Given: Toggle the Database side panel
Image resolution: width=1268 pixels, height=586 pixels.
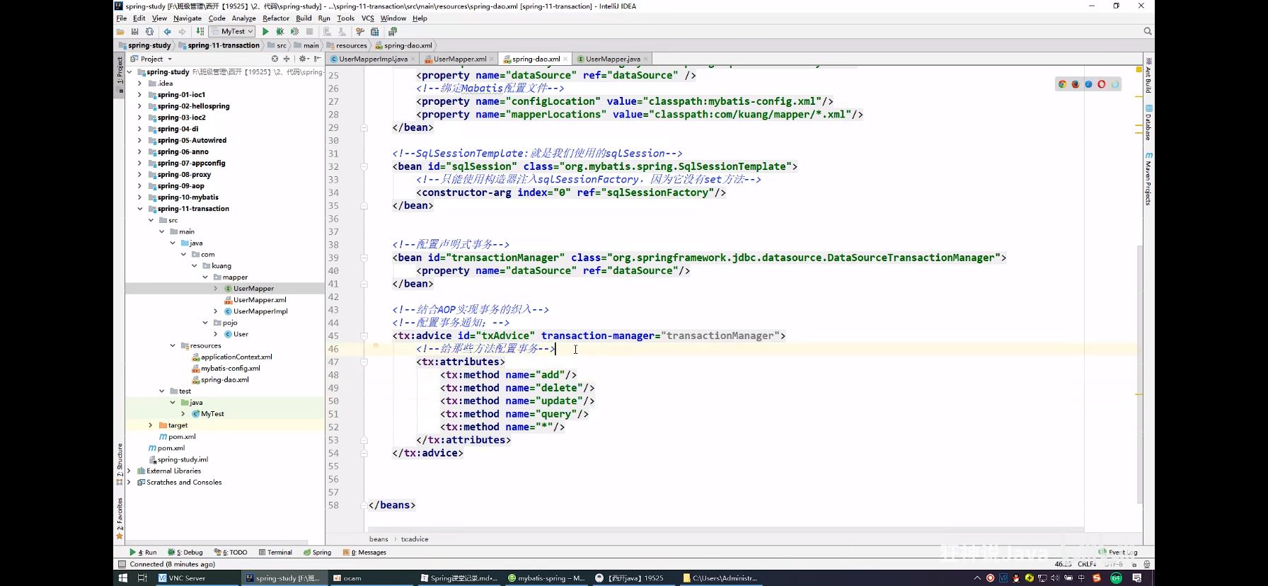Looking at the screenshot, I should pos(1148,123).
